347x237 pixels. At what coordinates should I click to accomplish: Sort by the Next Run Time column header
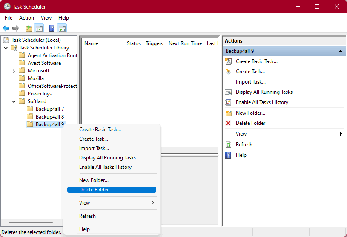tap(185, 43)
